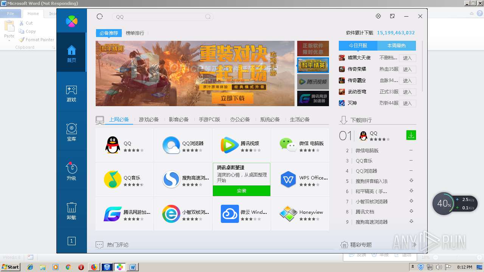Open the 宝库 library section in sidebar

click(71, 133)
